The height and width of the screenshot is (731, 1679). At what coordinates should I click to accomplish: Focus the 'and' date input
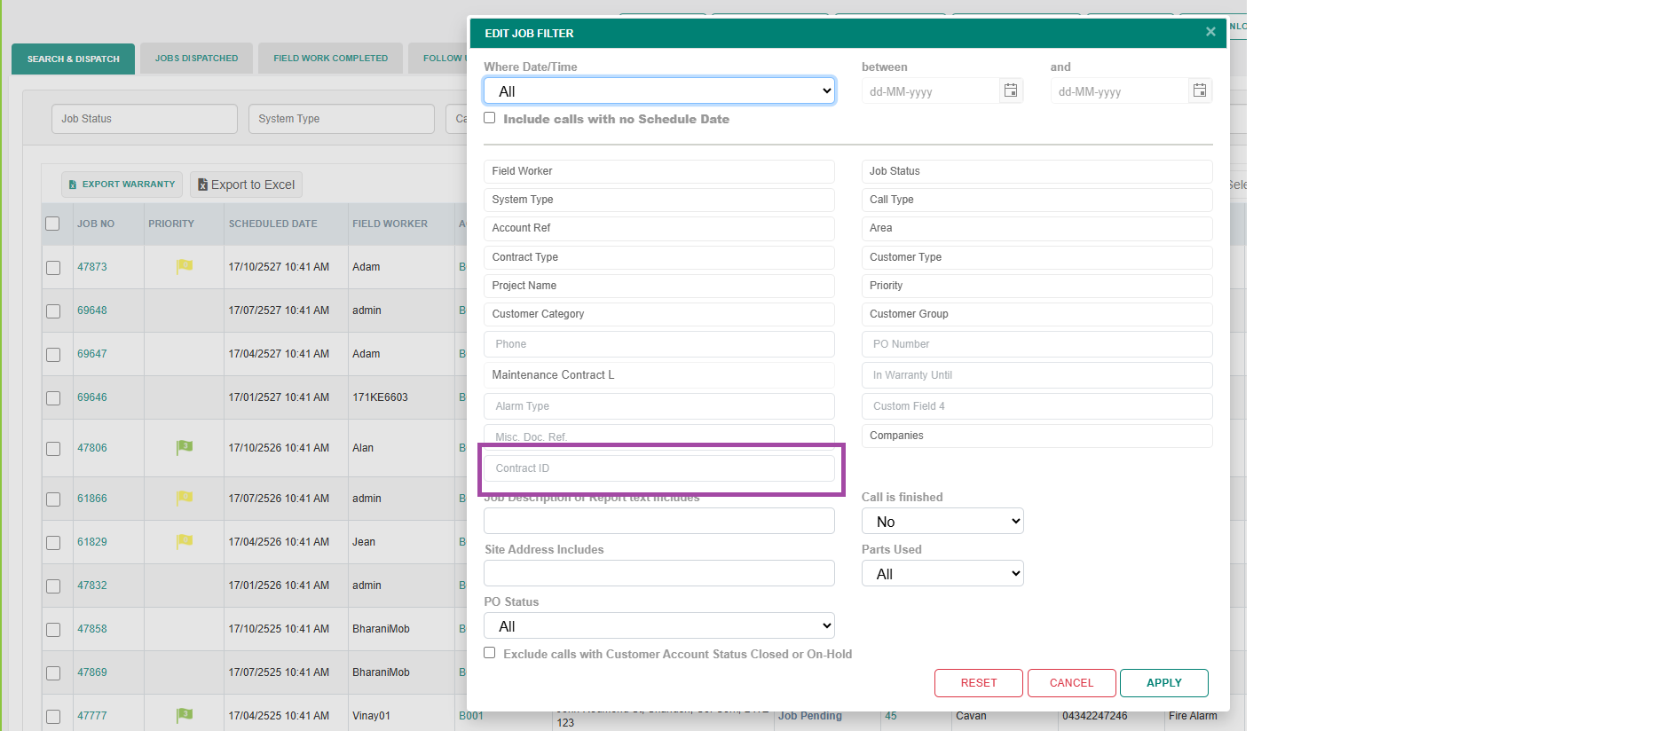tap(1119, 90)
